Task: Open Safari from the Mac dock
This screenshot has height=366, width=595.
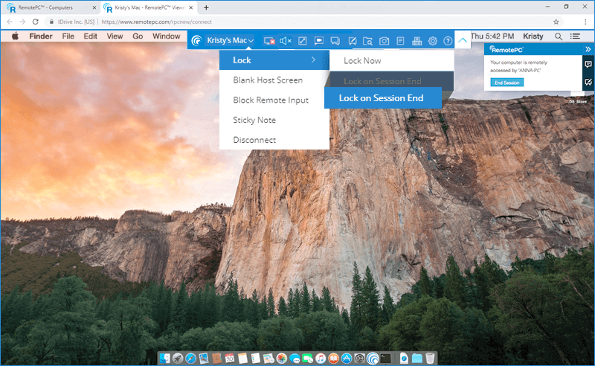Action: [190, 359]
